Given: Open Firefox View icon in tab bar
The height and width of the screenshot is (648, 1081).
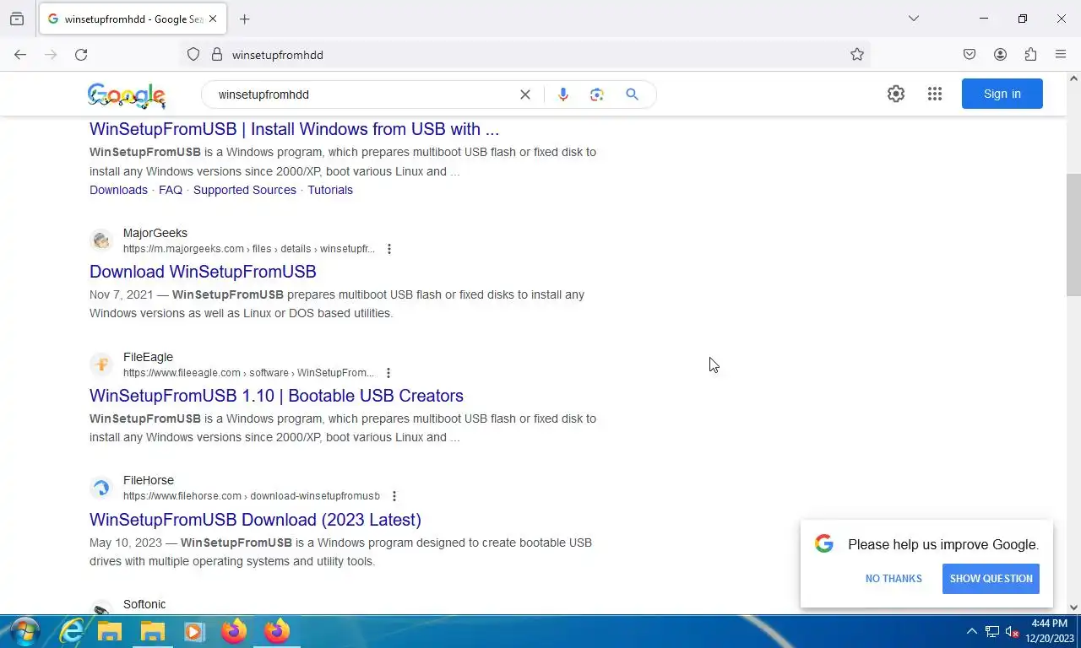Looking at the screenshot, I should click(x=17, y=19).
